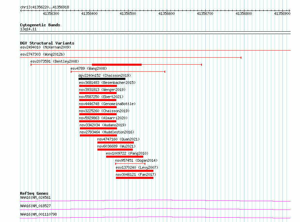
Task: Select the red bar under esv3681483
Action: tap(98, 86)
